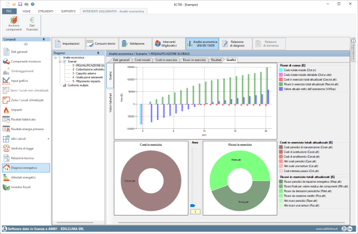Click the save icon in title bar

point(20,4)
